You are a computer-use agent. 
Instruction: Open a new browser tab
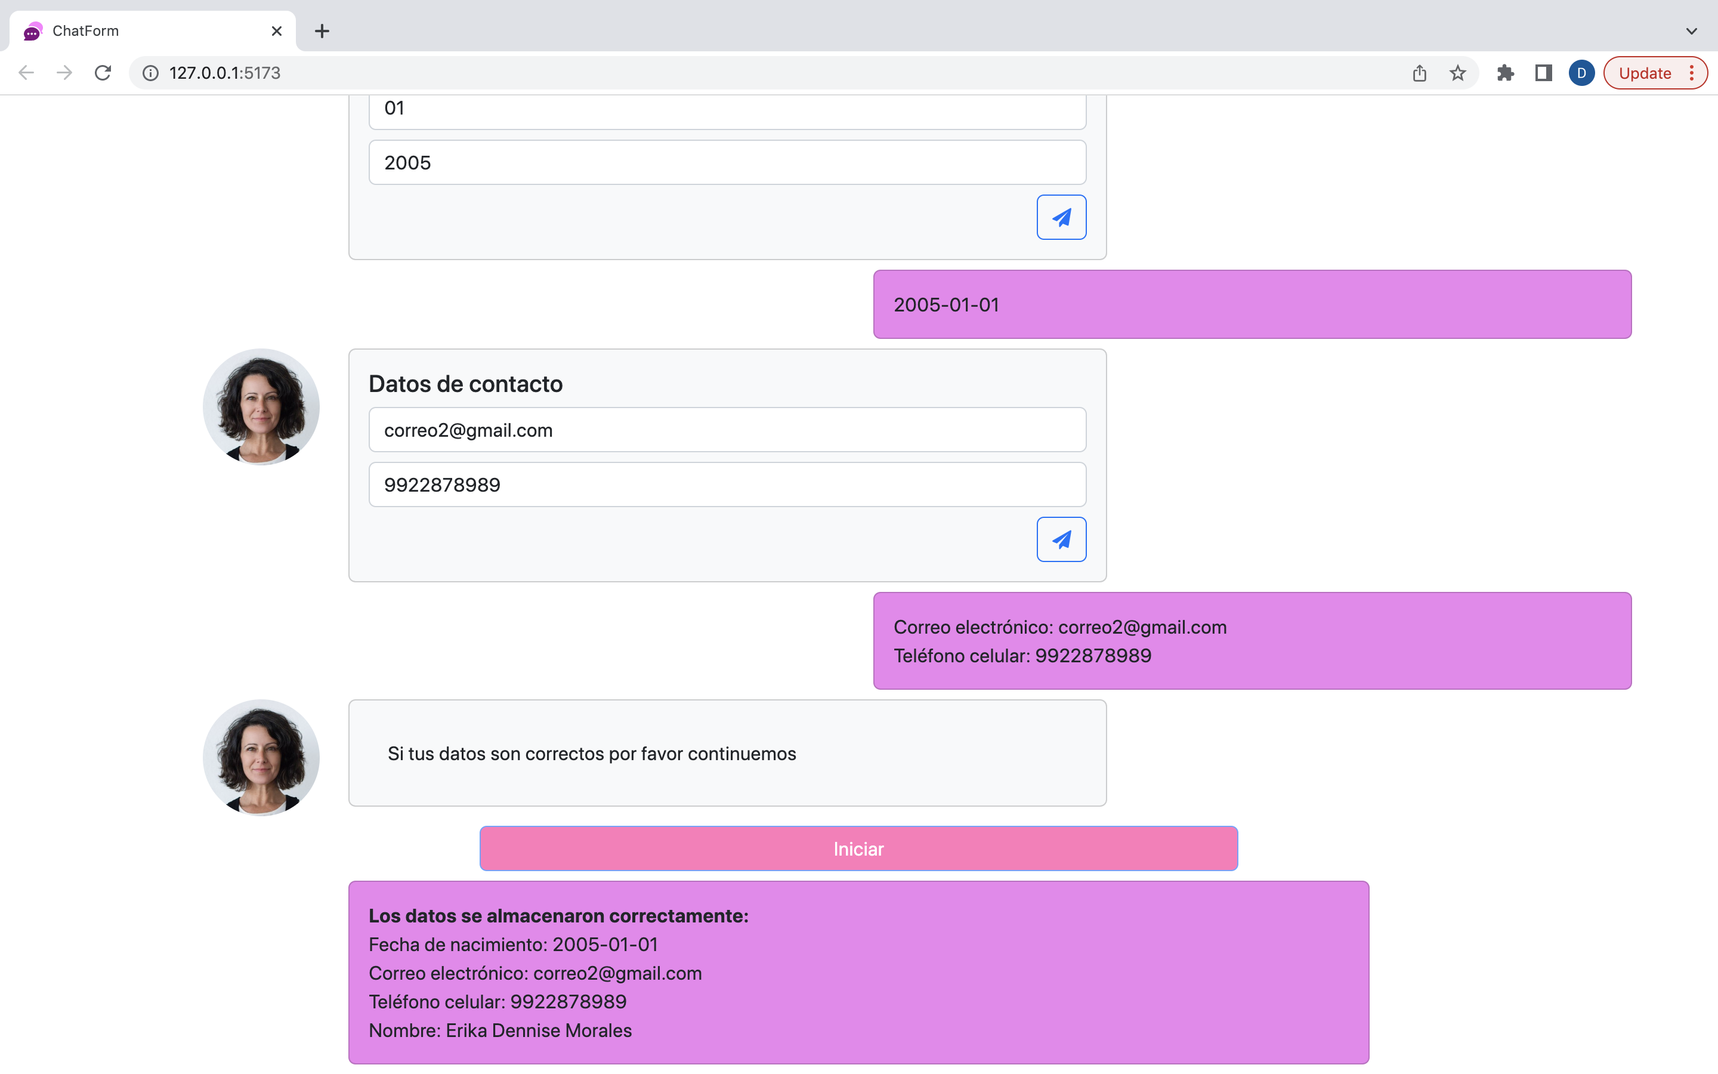[x=322, y=30]
